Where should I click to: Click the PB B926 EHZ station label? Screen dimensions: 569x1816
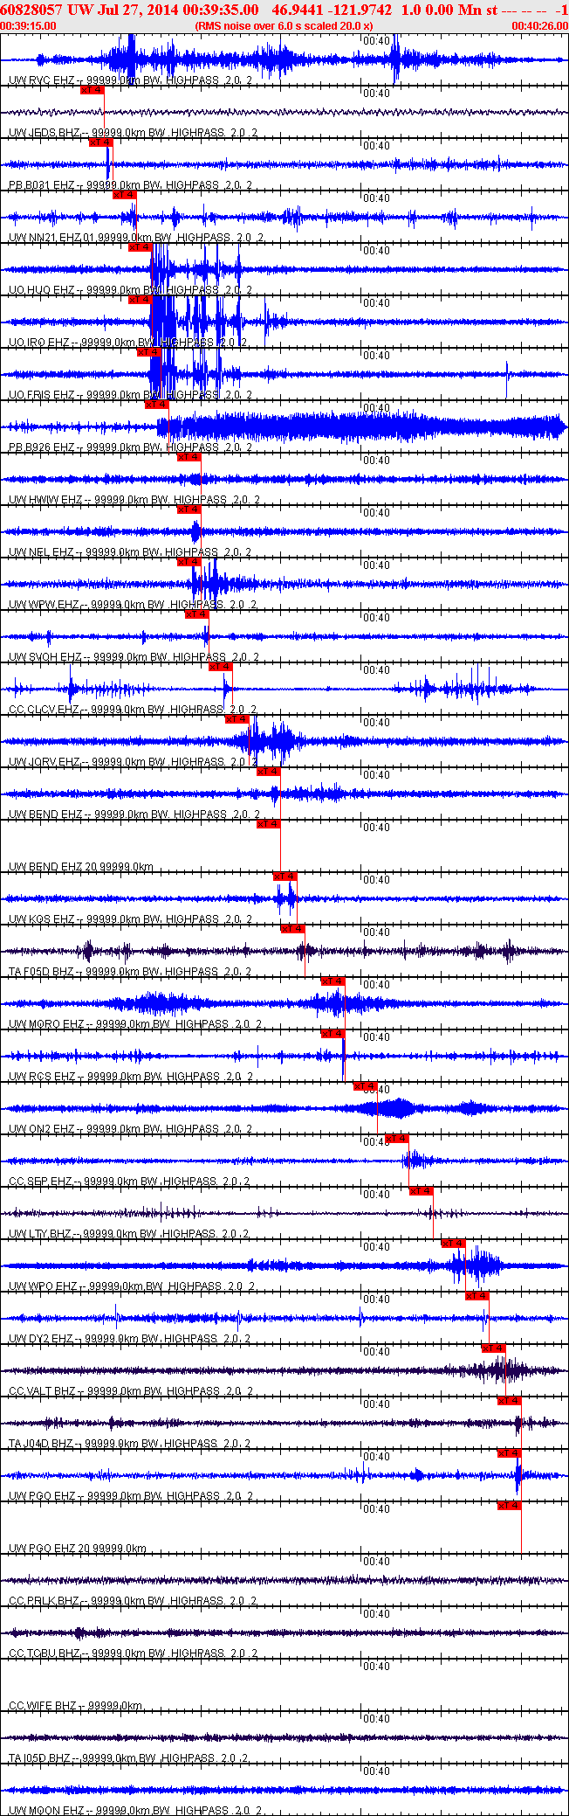[131, 447]
